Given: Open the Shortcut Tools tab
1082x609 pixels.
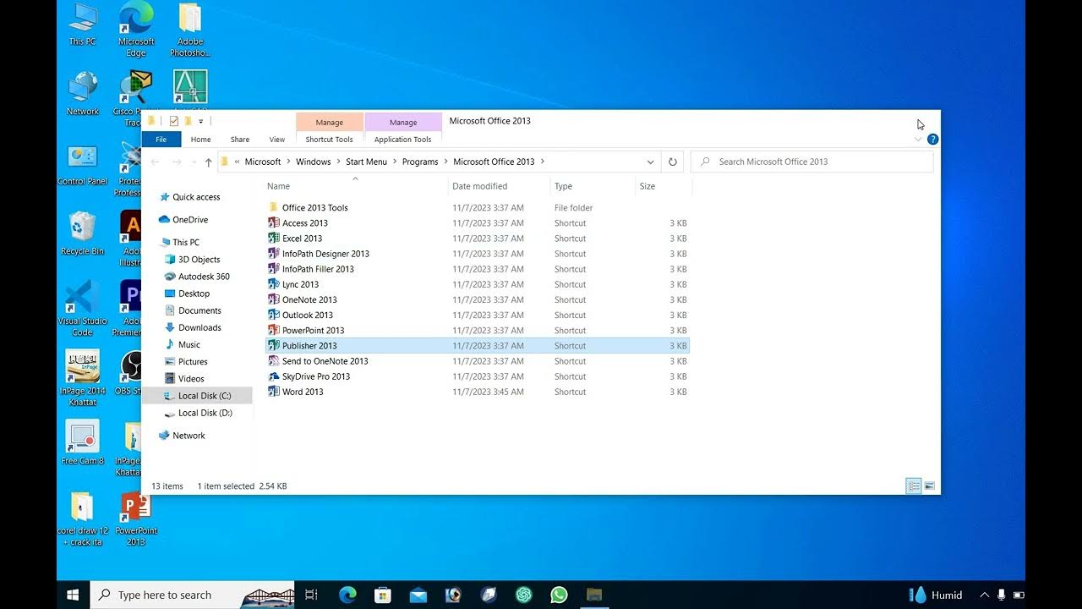Looking at the screenshot, I should coord(330,140).
